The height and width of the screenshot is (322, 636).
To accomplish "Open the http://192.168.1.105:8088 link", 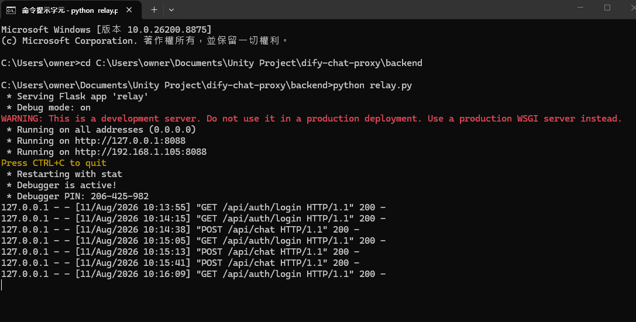I will tap(141, 152).
